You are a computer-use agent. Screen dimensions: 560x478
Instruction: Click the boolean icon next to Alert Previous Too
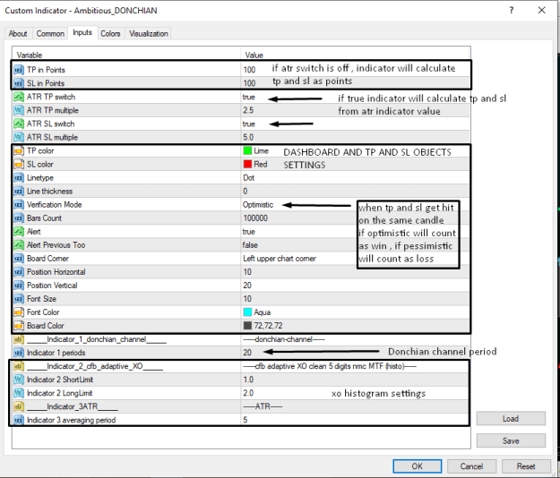(19, 245)
